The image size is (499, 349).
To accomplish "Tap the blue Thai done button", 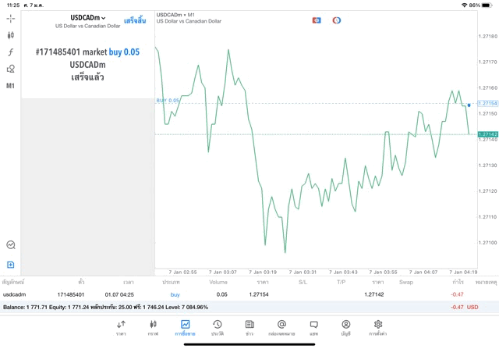I will 135,21.
